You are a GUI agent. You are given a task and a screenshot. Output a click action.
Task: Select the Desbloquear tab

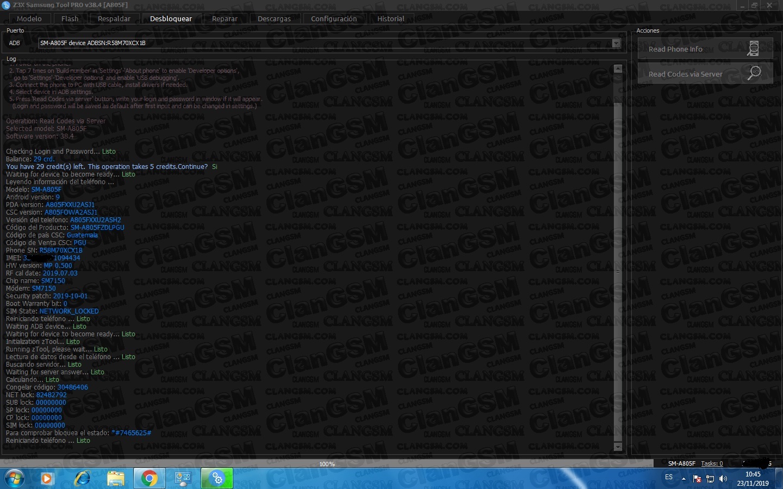point(171,18)
